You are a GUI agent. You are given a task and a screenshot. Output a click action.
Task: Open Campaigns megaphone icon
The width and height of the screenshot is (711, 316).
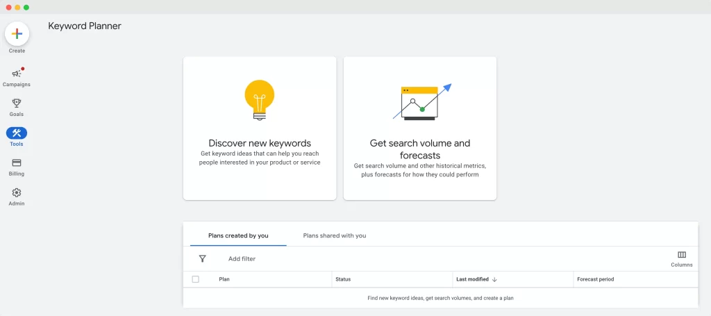click(x=17, y=74)
